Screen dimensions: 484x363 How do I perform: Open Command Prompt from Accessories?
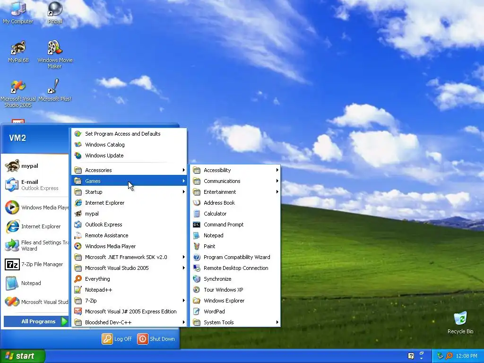[x=235, y=225]
